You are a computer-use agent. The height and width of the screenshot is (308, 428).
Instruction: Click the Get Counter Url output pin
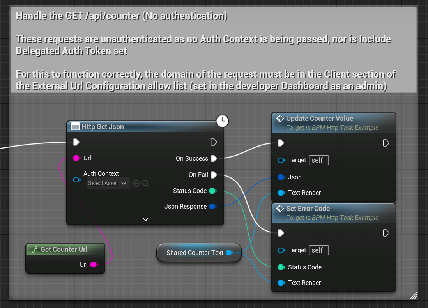coord(94,264)
